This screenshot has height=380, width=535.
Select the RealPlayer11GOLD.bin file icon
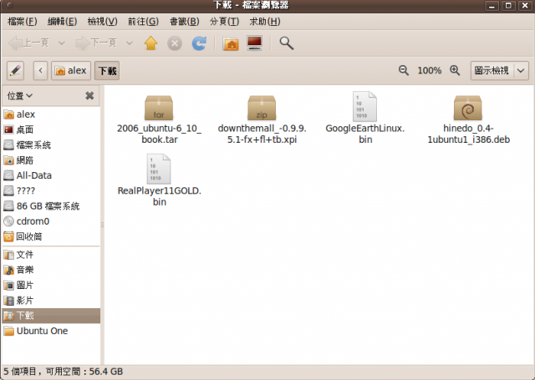click(159, 169)
